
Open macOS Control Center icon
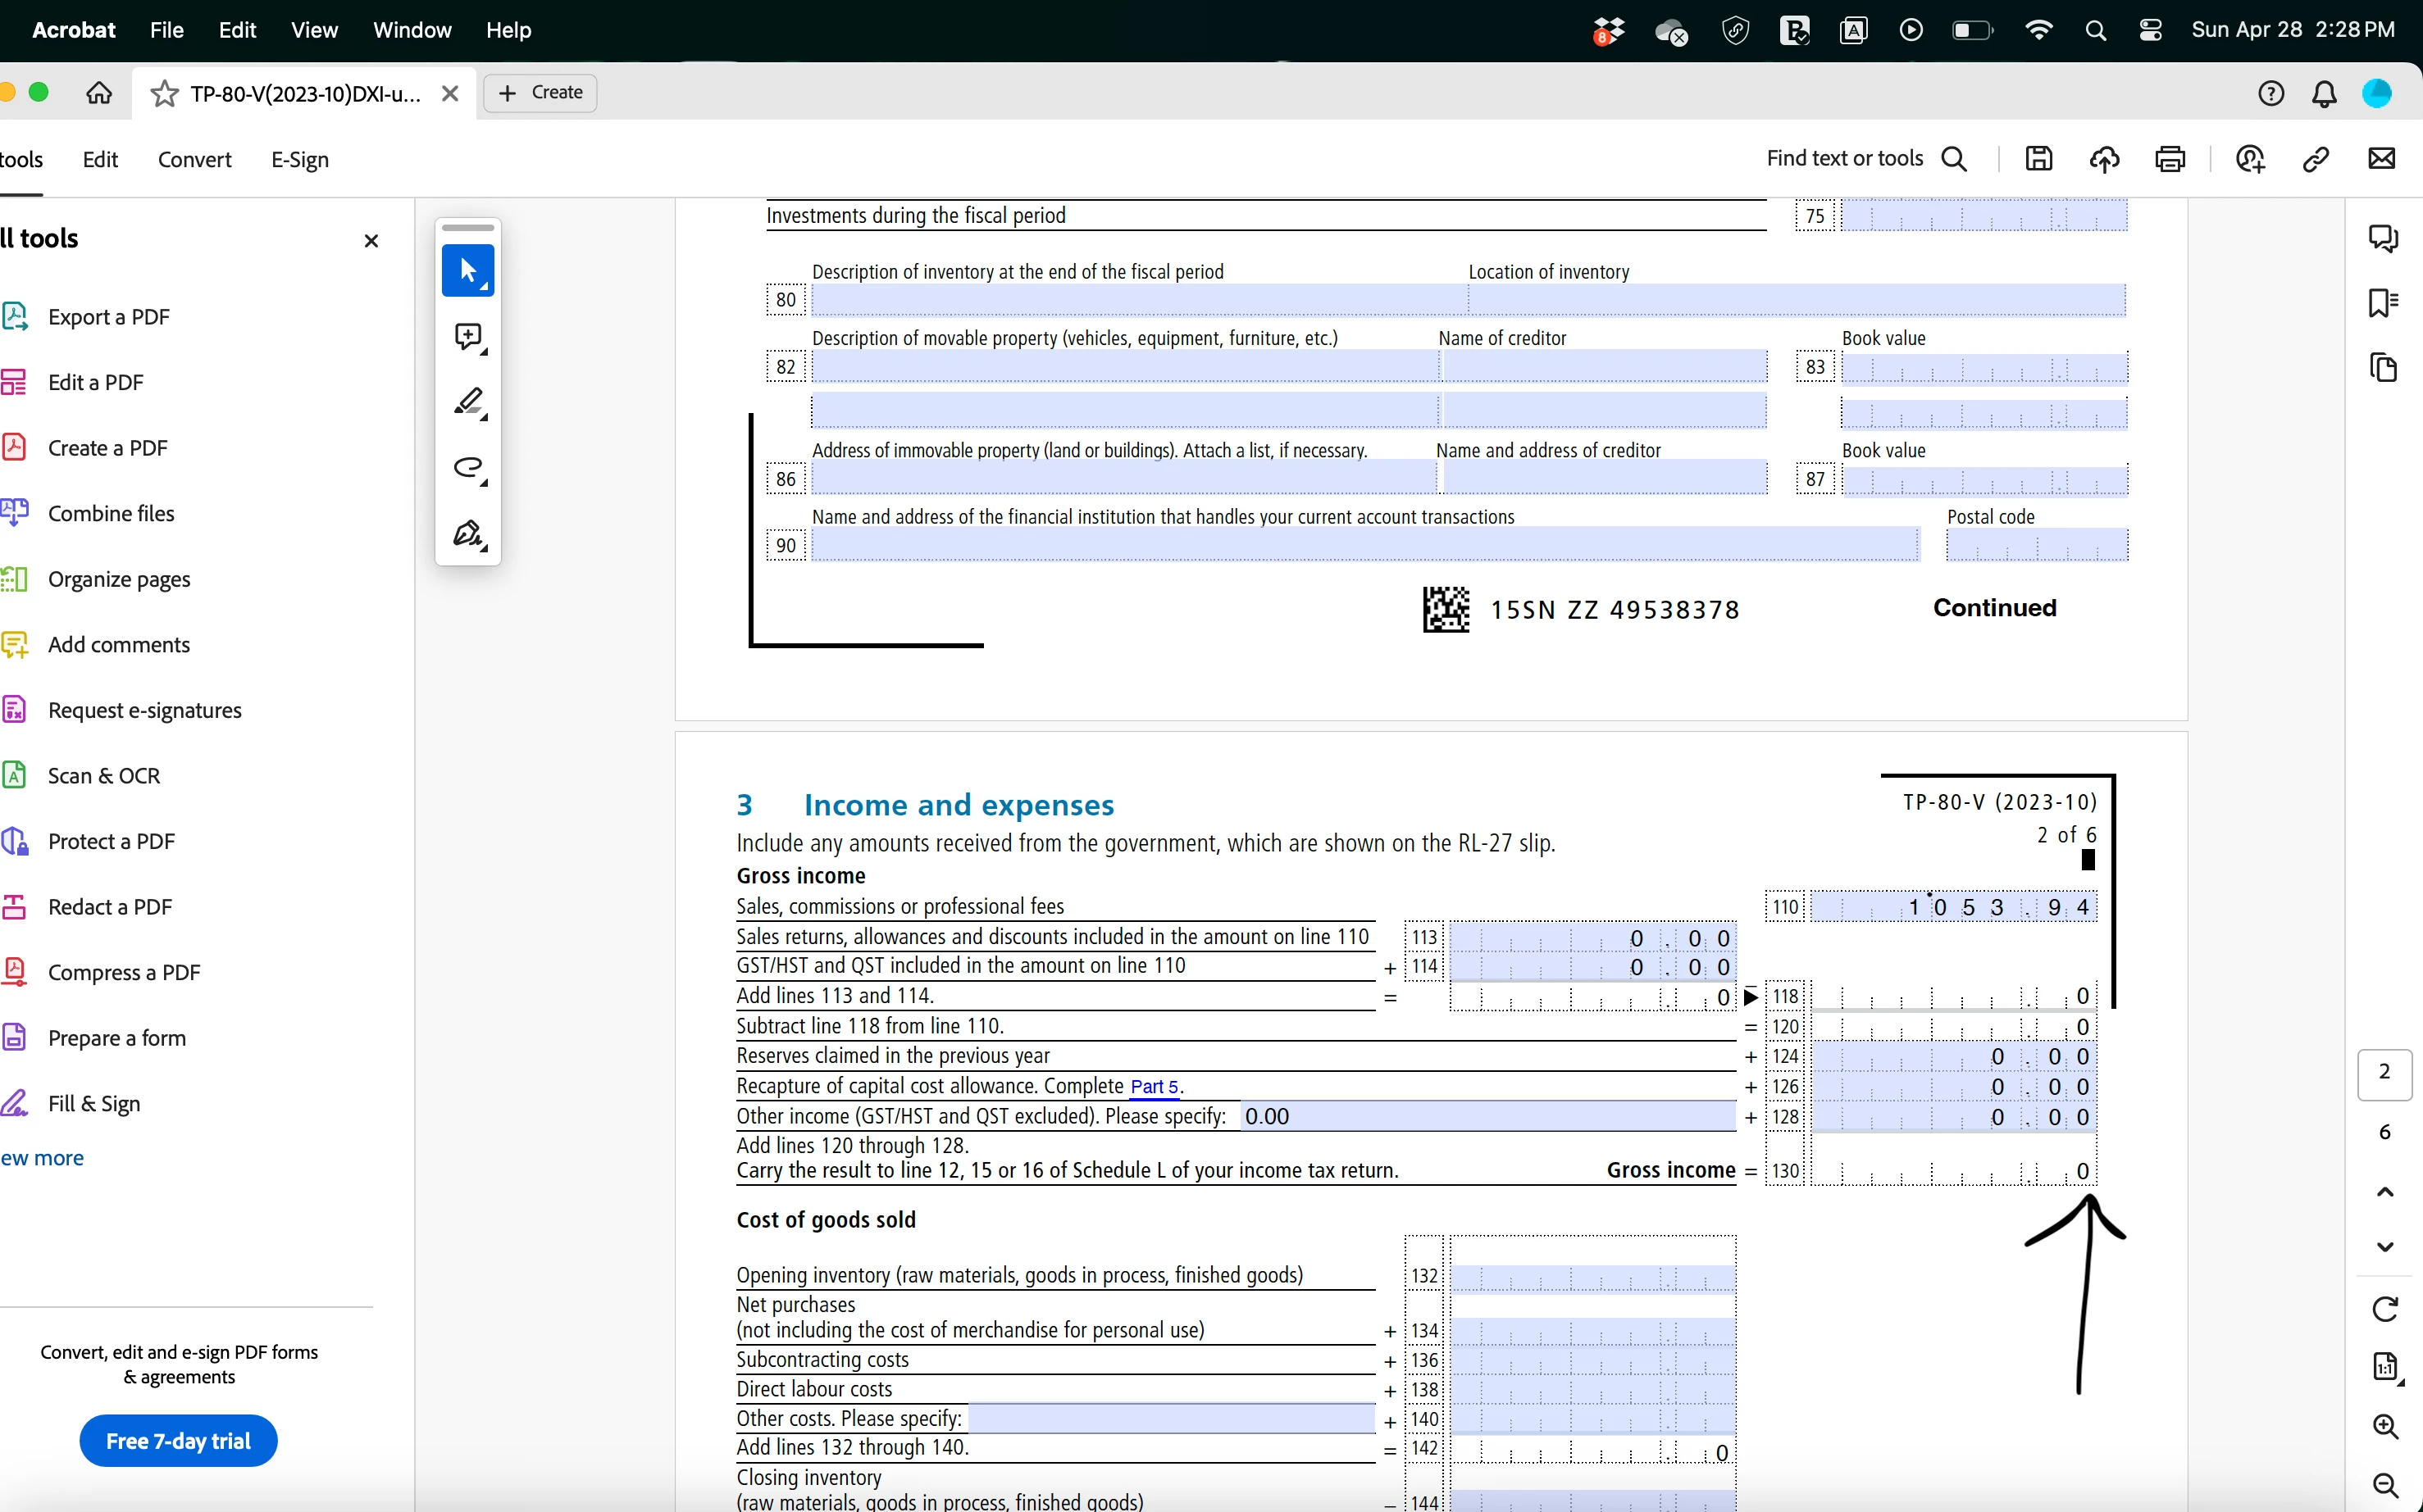tap(2150, 30)
